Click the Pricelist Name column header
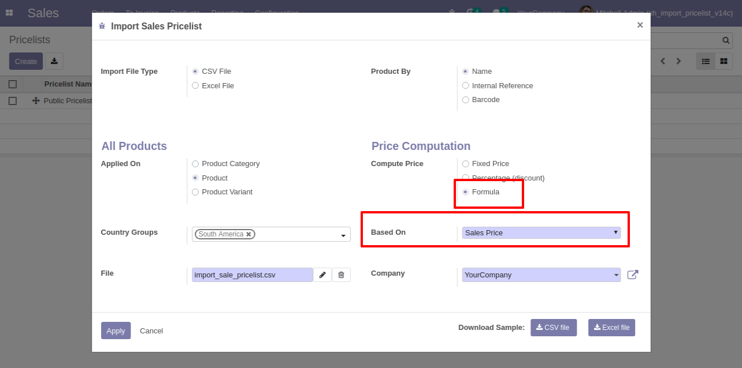Image resolution: width=742 pixels, height=368 pixels. pyautogui.click(x=68, y=84)
